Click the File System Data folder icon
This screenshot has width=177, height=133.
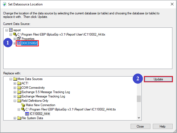pyautogui.click(x=19, y=118)
